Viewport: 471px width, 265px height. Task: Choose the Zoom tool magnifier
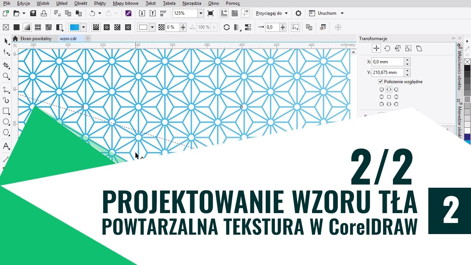[6, 76]
